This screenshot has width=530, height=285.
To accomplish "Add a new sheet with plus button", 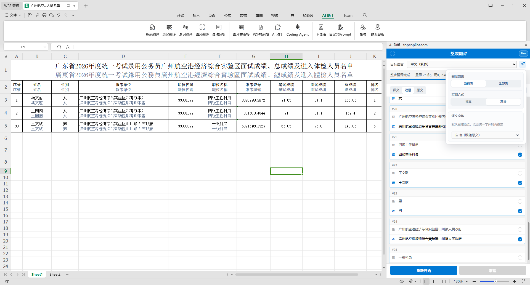I will [x=67, y=275].
